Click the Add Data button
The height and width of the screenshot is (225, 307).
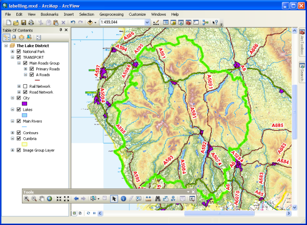(x=91, y=22)
